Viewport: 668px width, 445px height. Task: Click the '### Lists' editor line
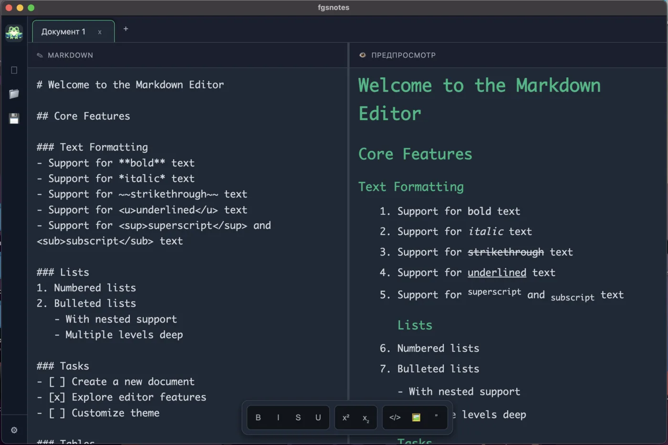pos(63,272)
